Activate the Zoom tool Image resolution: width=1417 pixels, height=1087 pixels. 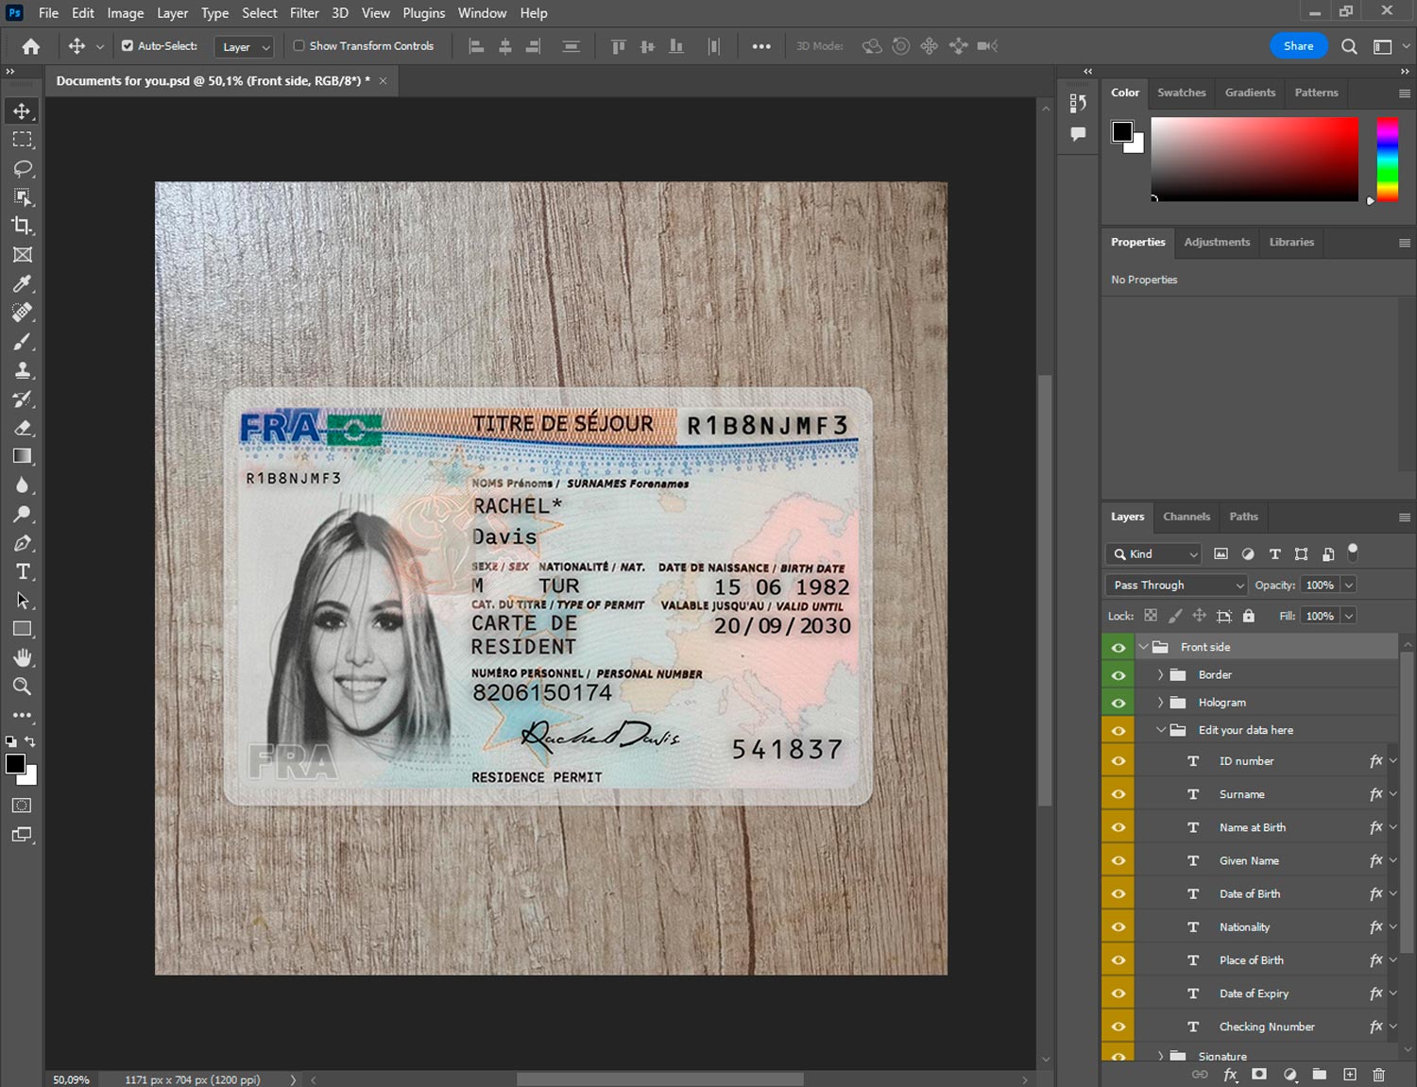click(22, 687)
